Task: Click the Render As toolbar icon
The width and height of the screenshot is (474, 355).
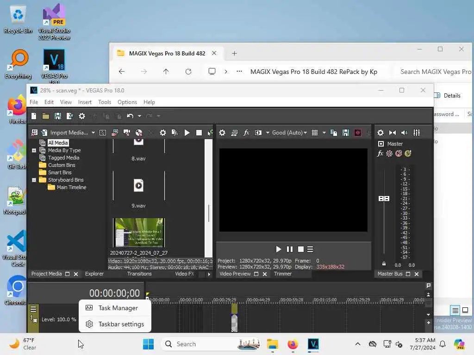Action: click(x=70, y=116)
